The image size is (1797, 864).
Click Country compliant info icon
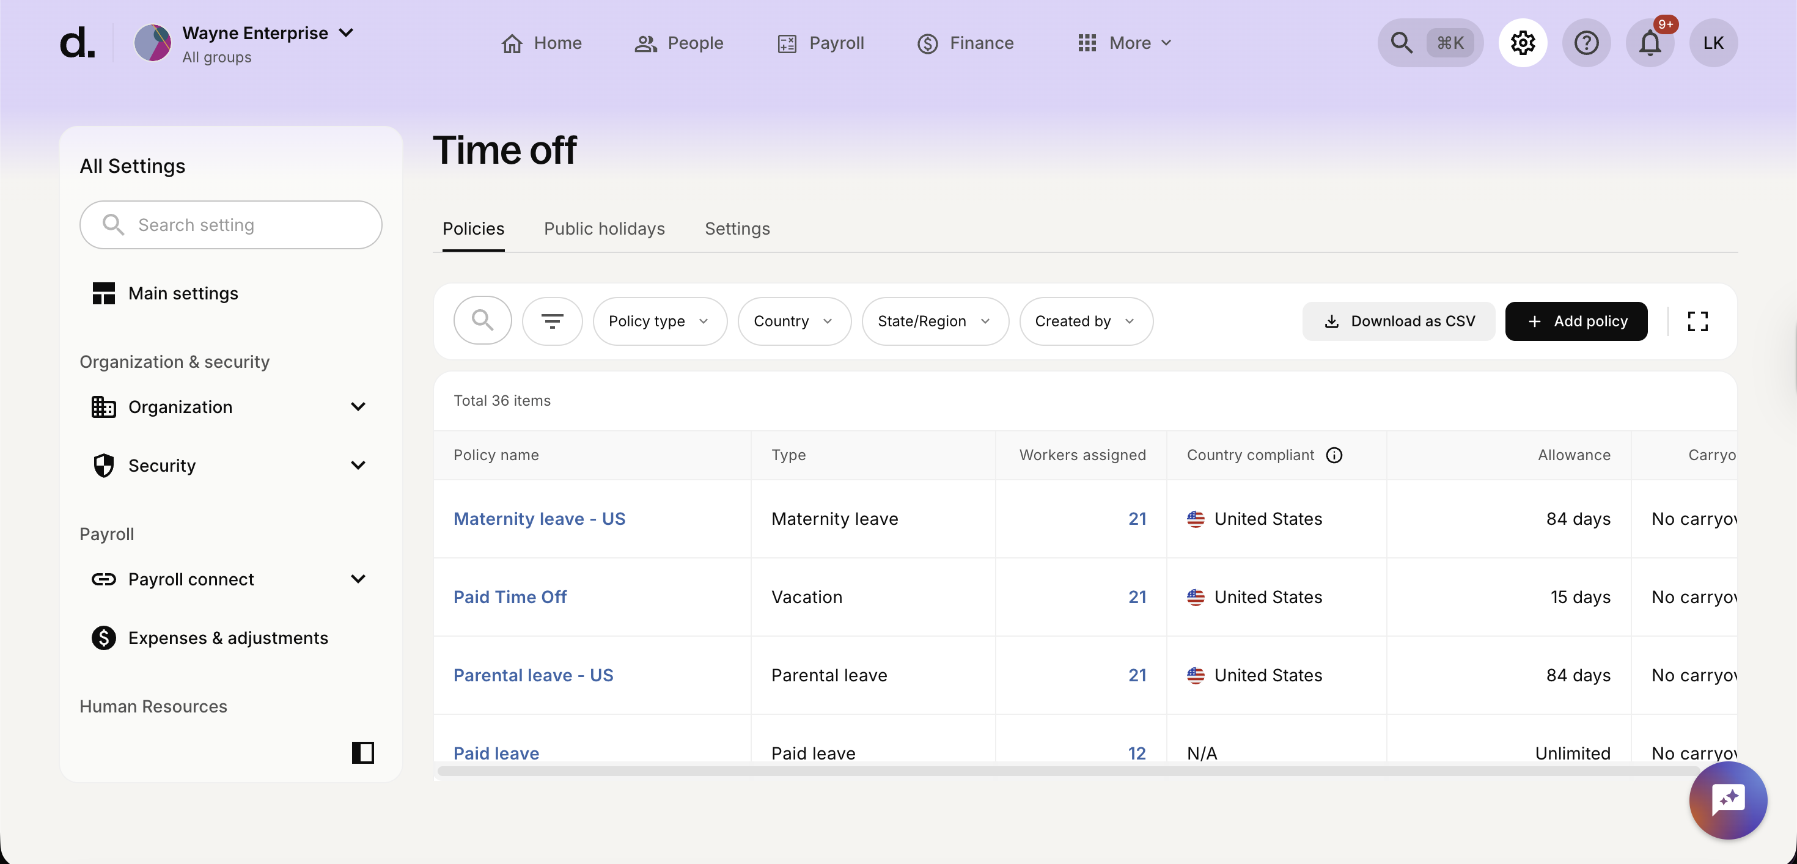[1334, 455]
